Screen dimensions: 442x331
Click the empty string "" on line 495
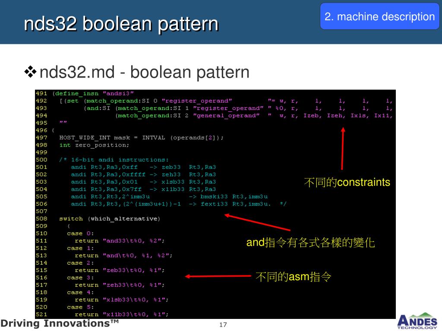63,123
